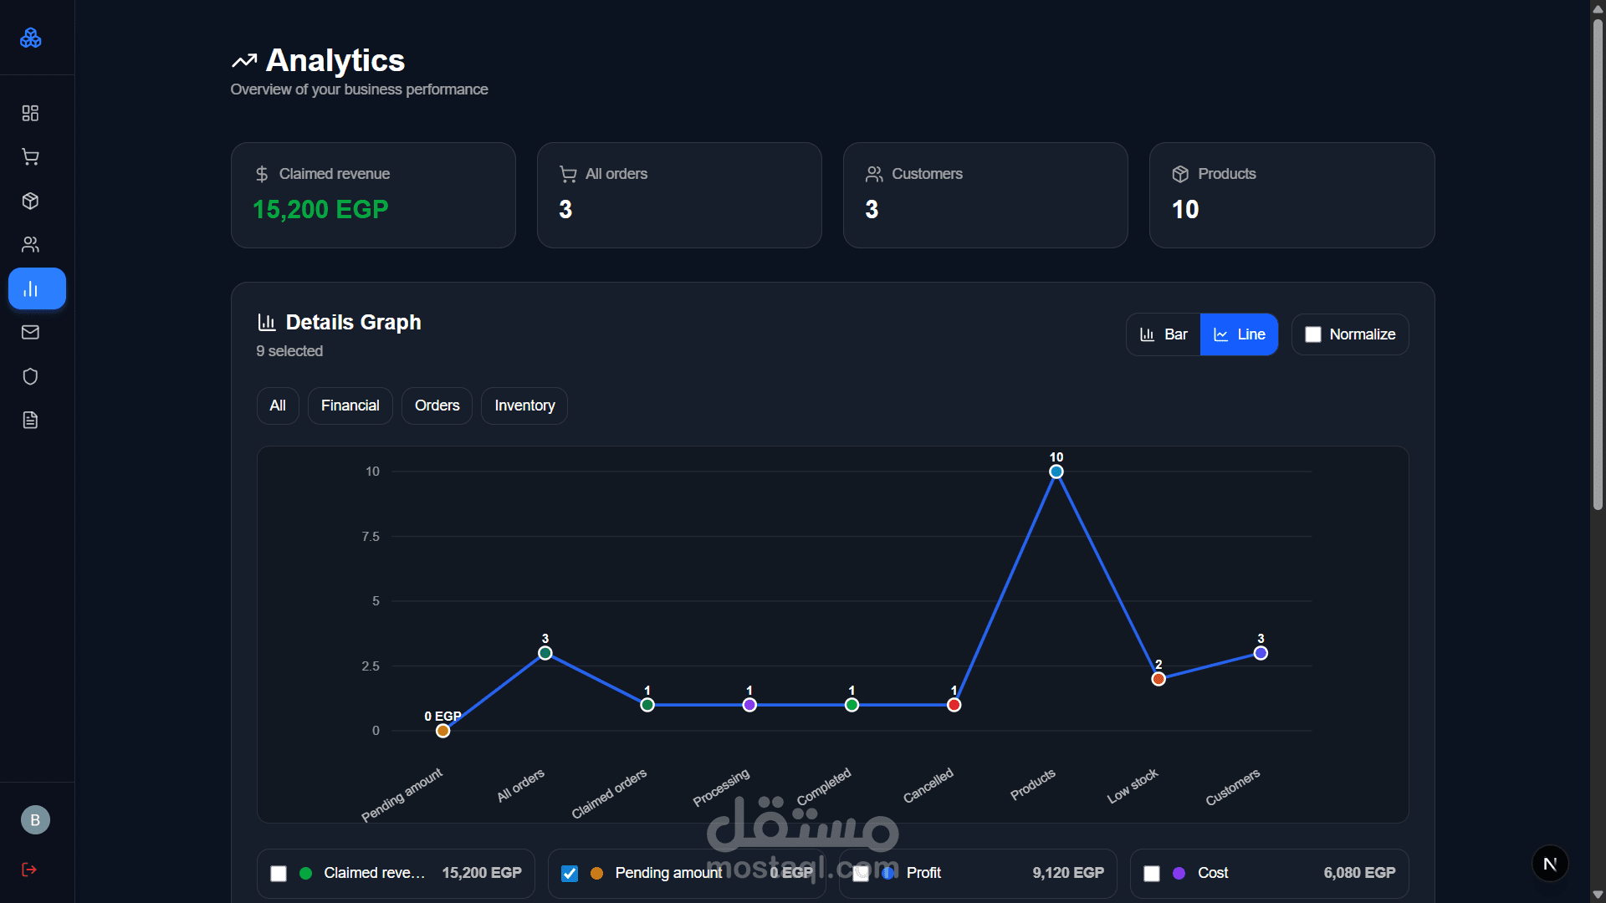The image size is (1606, 903).
Task: Click the page vertical scrollbar thumb
Action: 1598,263
